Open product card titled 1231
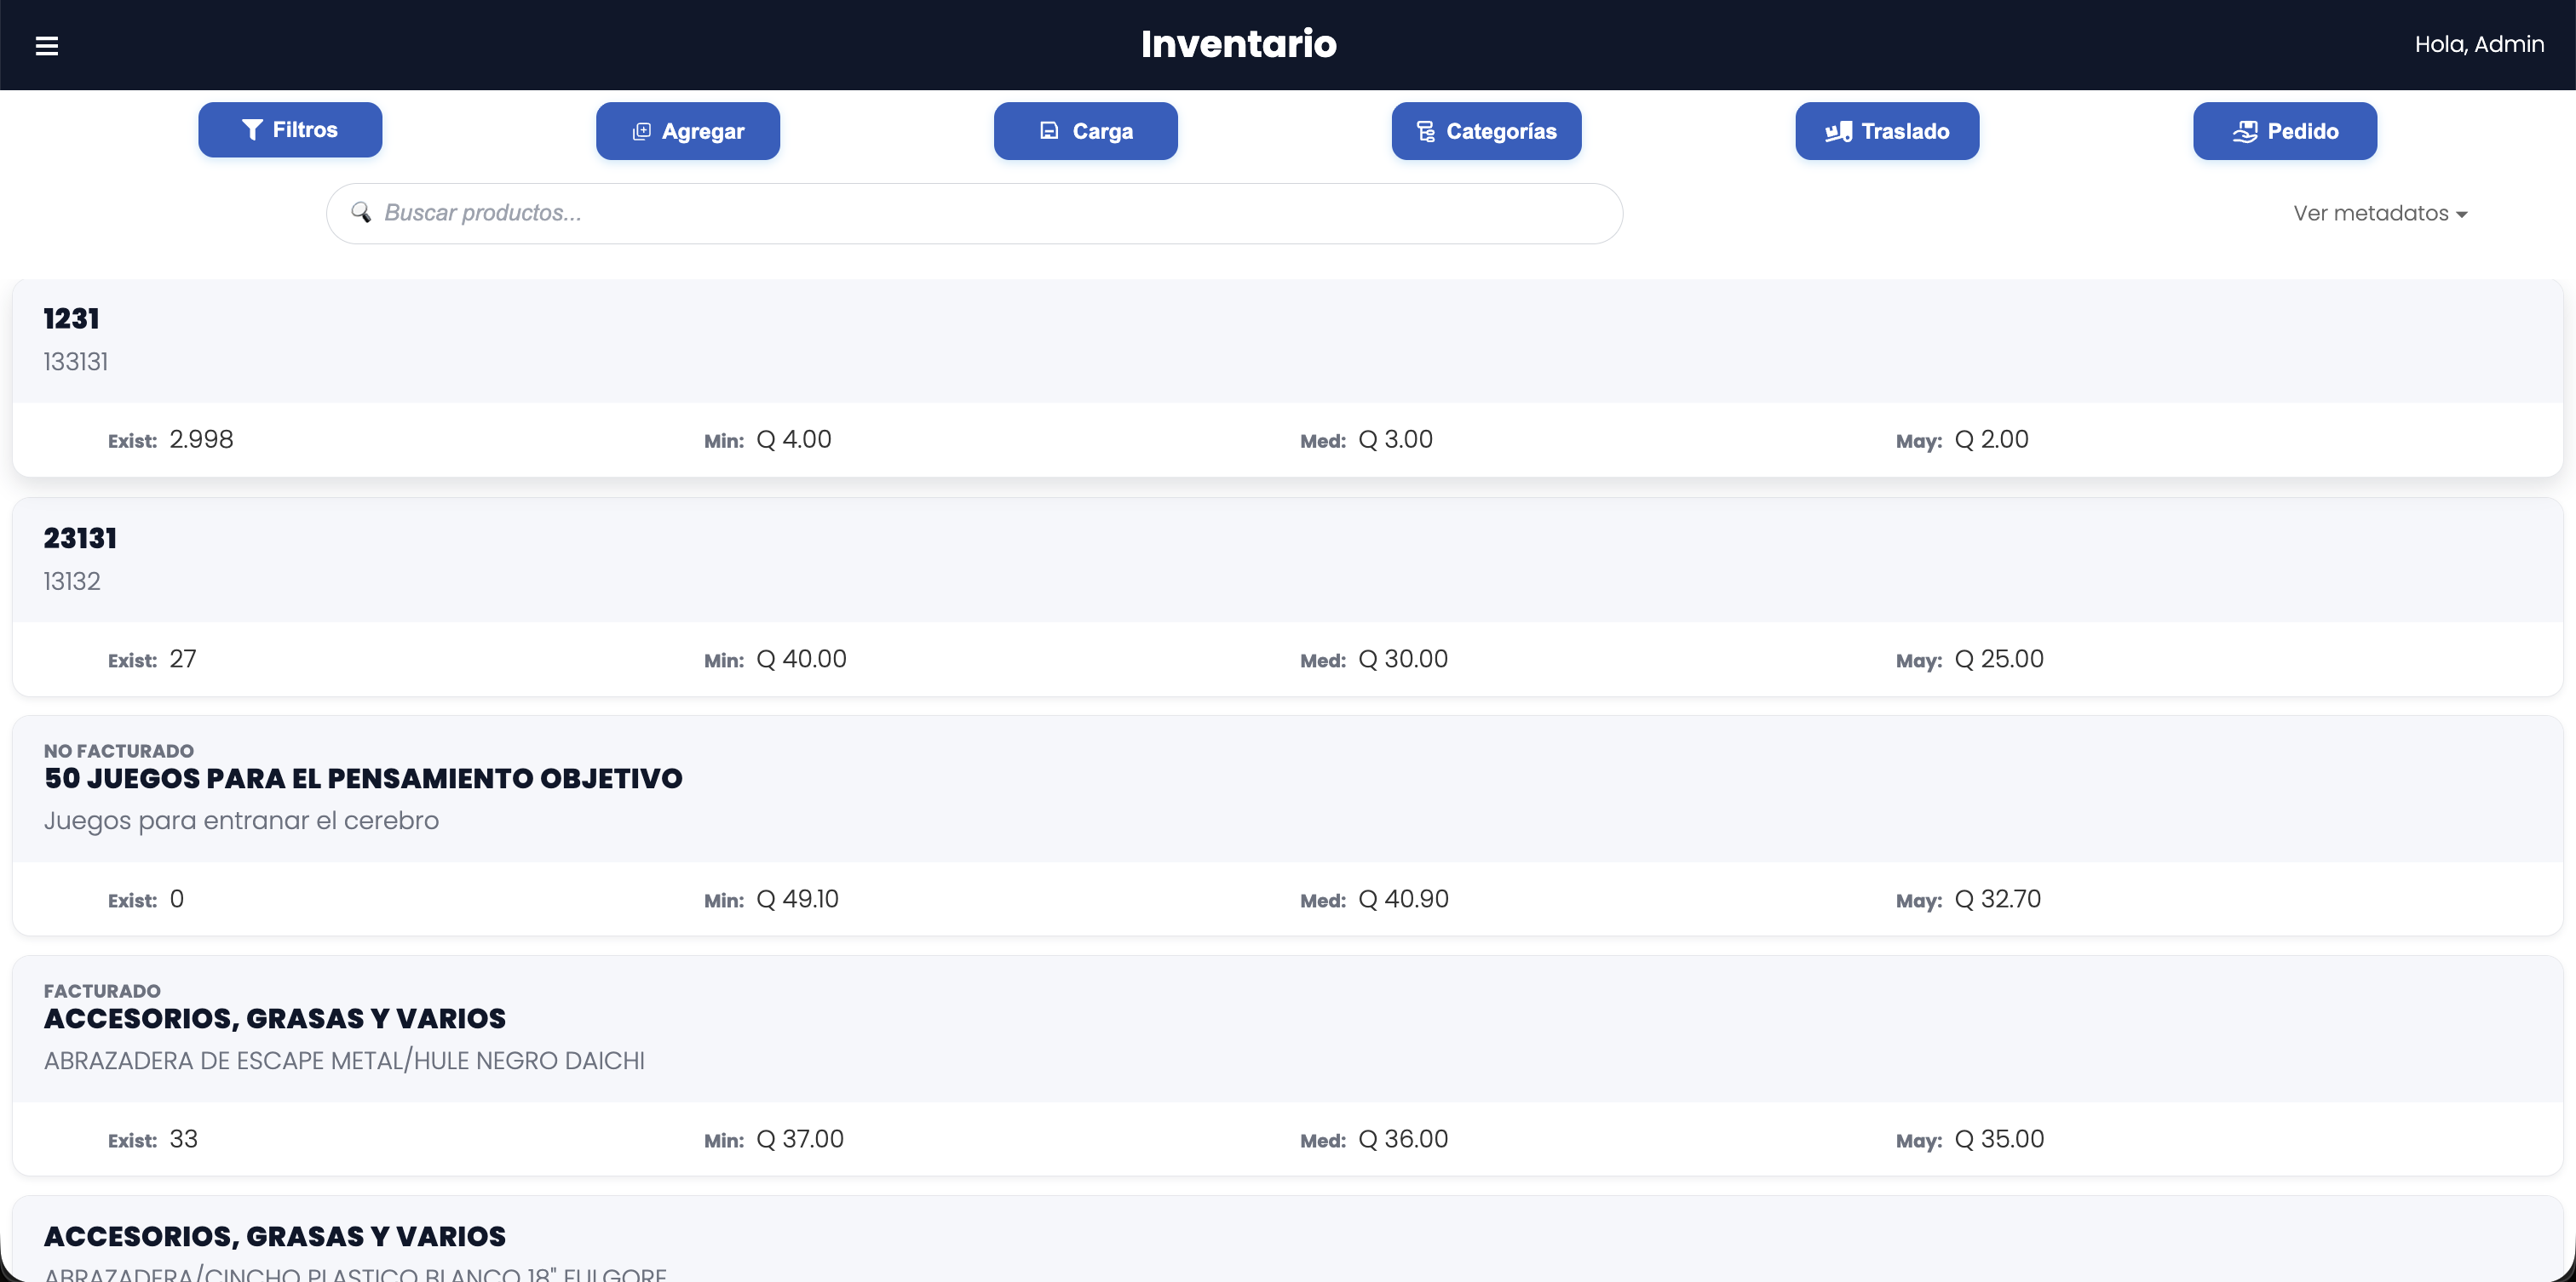2576x1282 pixels. 72,318
